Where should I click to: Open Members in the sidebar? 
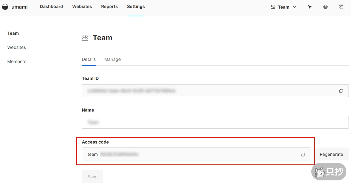pos(17,61)
